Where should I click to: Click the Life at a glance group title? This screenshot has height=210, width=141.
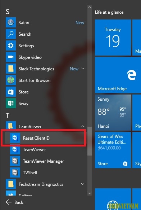(x=109, y=12)
